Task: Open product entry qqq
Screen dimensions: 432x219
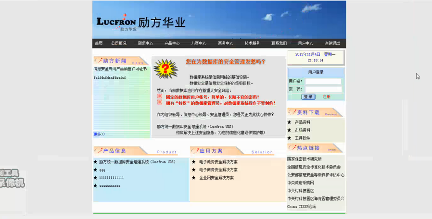Action: [102, 170]
